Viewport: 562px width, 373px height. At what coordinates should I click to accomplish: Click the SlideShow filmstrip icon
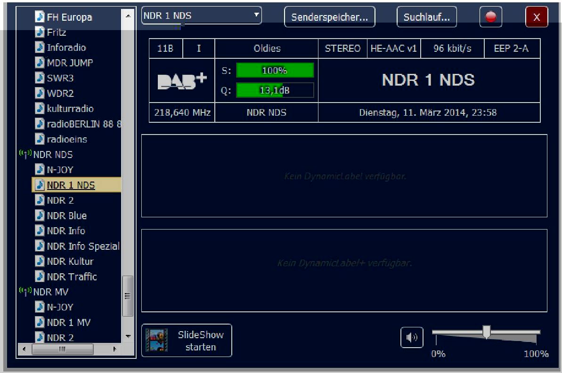(x=156, y=340)
